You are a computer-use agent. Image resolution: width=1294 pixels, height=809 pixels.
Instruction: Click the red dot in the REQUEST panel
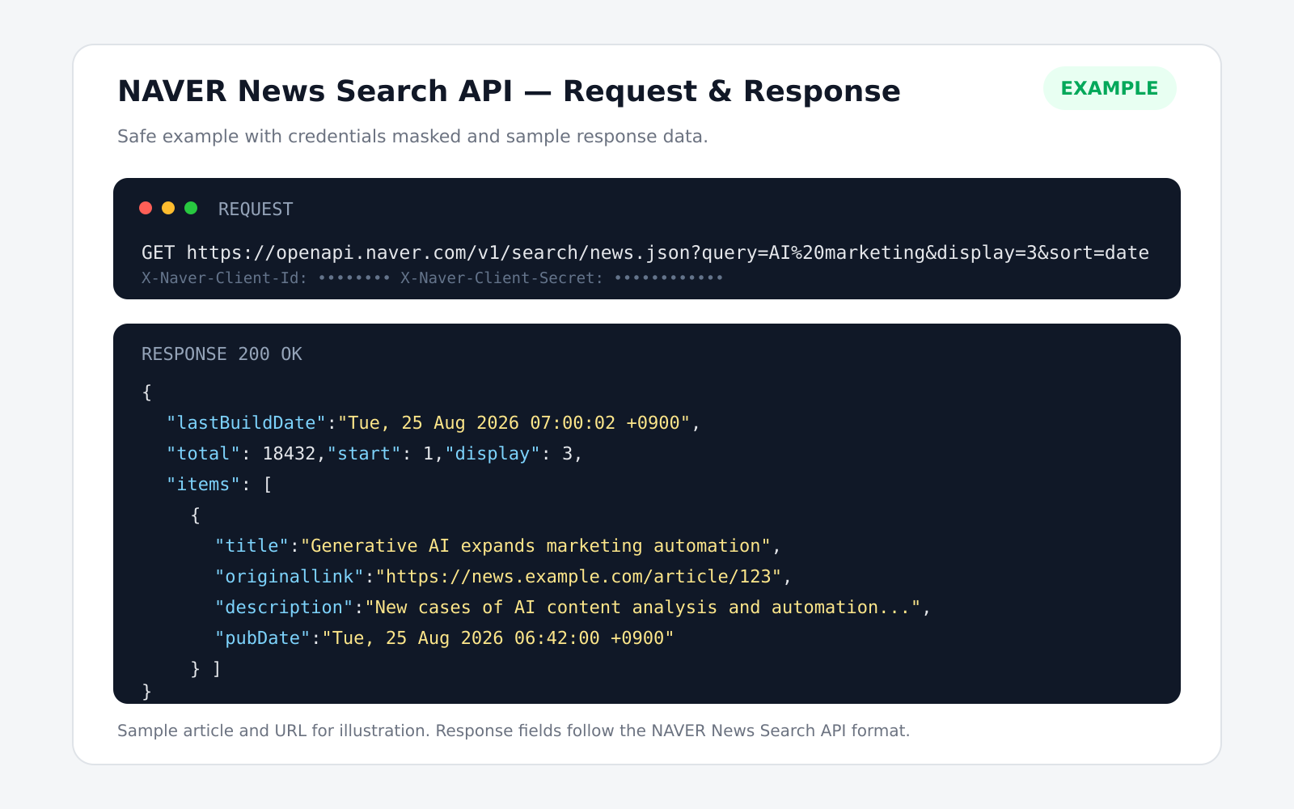[146, 208]
